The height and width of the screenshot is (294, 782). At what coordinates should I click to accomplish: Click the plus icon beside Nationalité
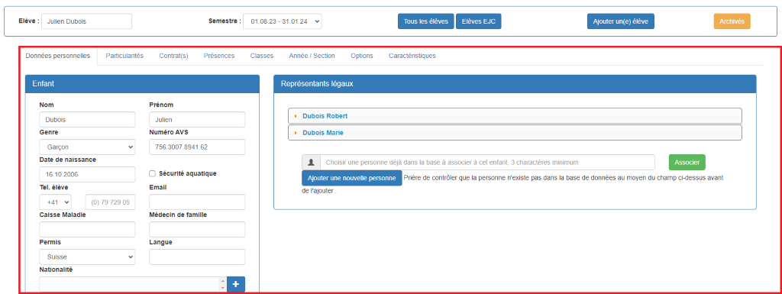pos(236,285)
